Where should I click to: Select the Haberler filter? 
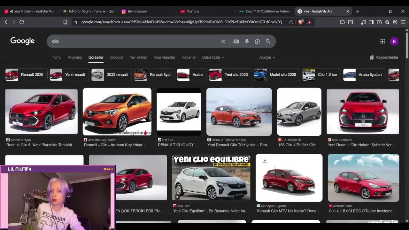click(x=189, y=57)
